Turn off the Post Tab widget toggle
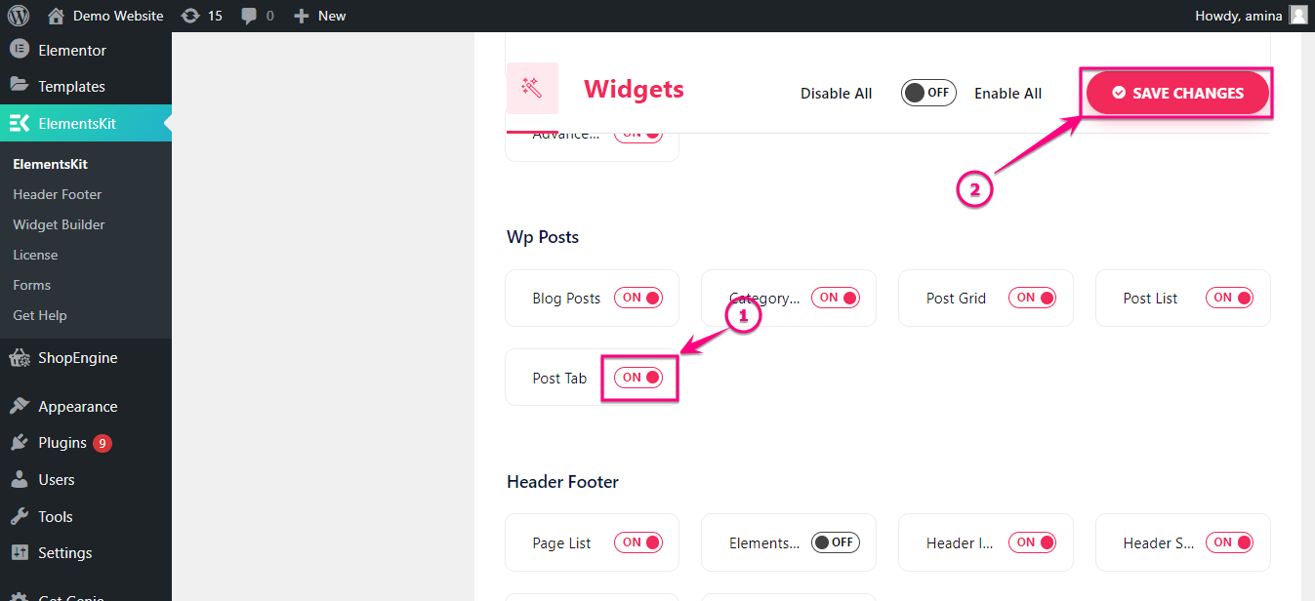The height and width of the screenshot is (601, 1315). click(639, 377)
